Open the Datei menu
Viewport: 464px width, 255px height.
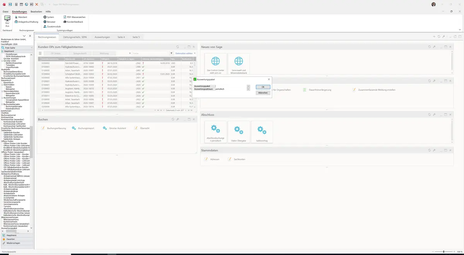5,12
